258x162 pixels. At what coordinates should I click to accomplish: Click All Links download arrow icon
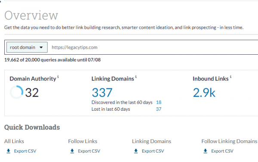[x=9, y=151]
